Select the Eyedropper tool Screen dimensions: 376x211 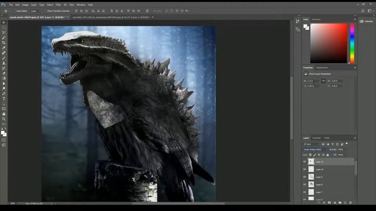[4, 47]
